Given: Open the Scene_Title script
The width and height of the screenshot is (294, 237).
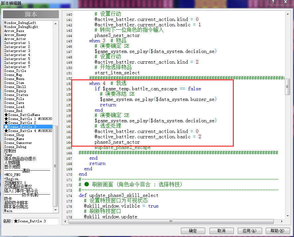Looking at the screenshot, I should (15, 71).
